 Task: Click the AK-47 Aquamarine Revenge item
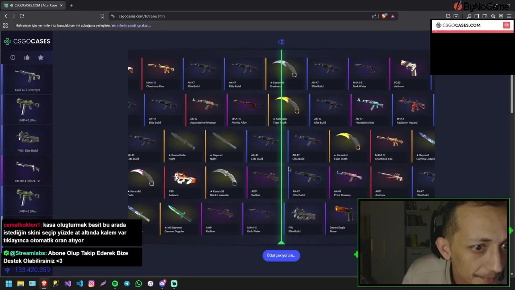(206, 110)
